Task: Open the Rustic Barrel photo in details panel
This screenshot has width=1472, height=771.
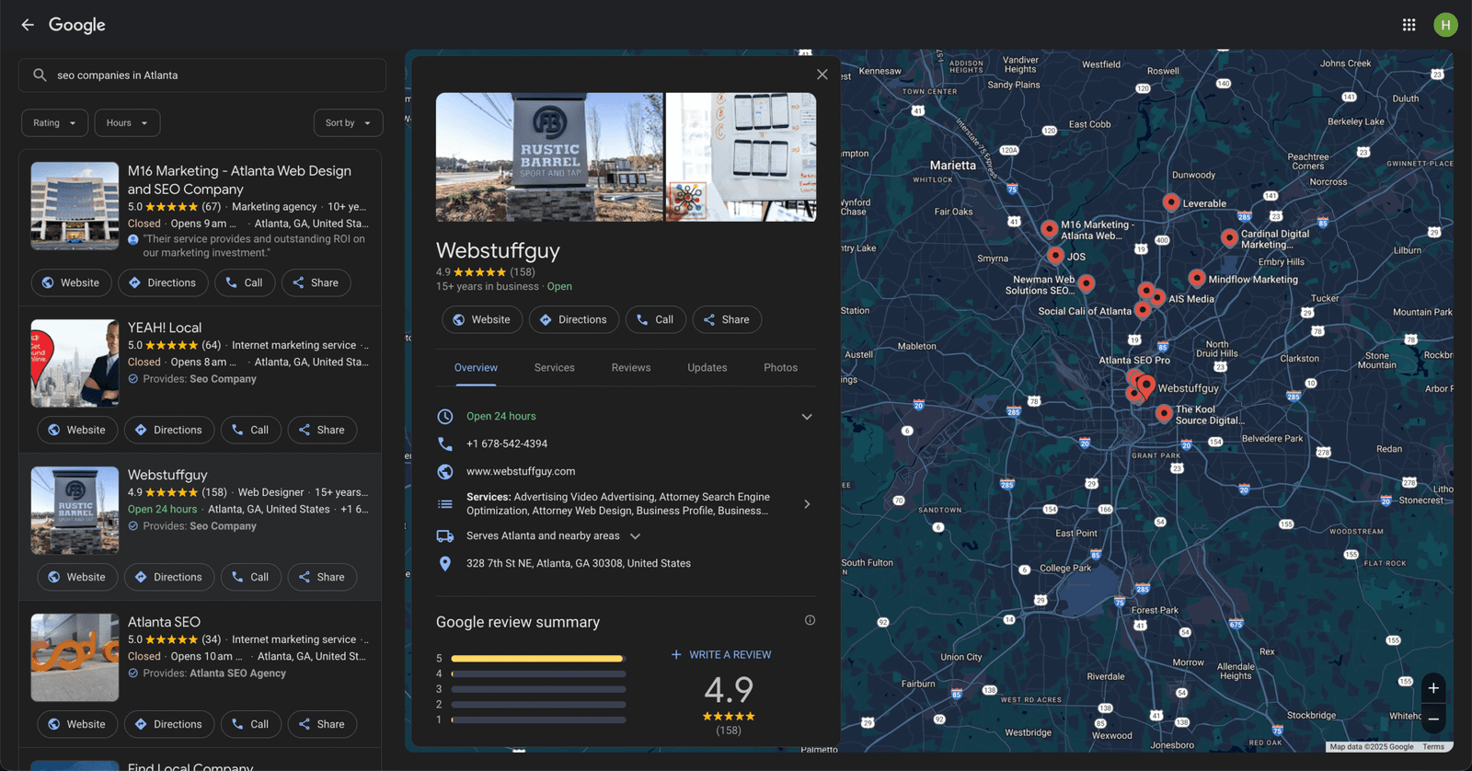Action: click(x=549, y=157)
